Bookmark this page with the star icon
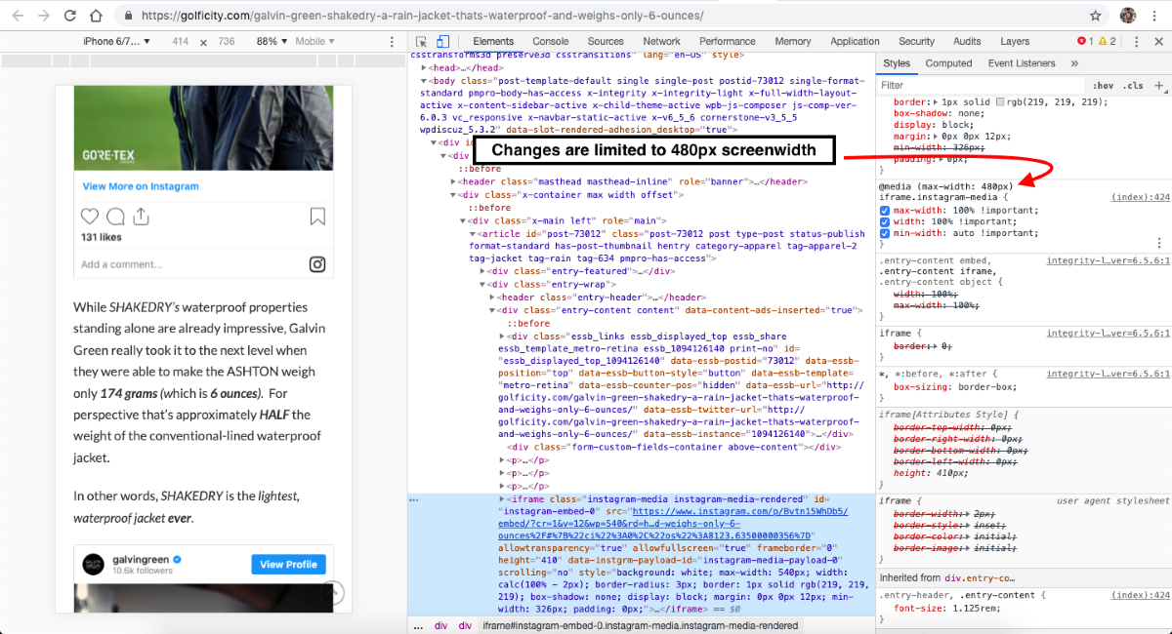This screenshot has width=1172, height=634. 1096,17
